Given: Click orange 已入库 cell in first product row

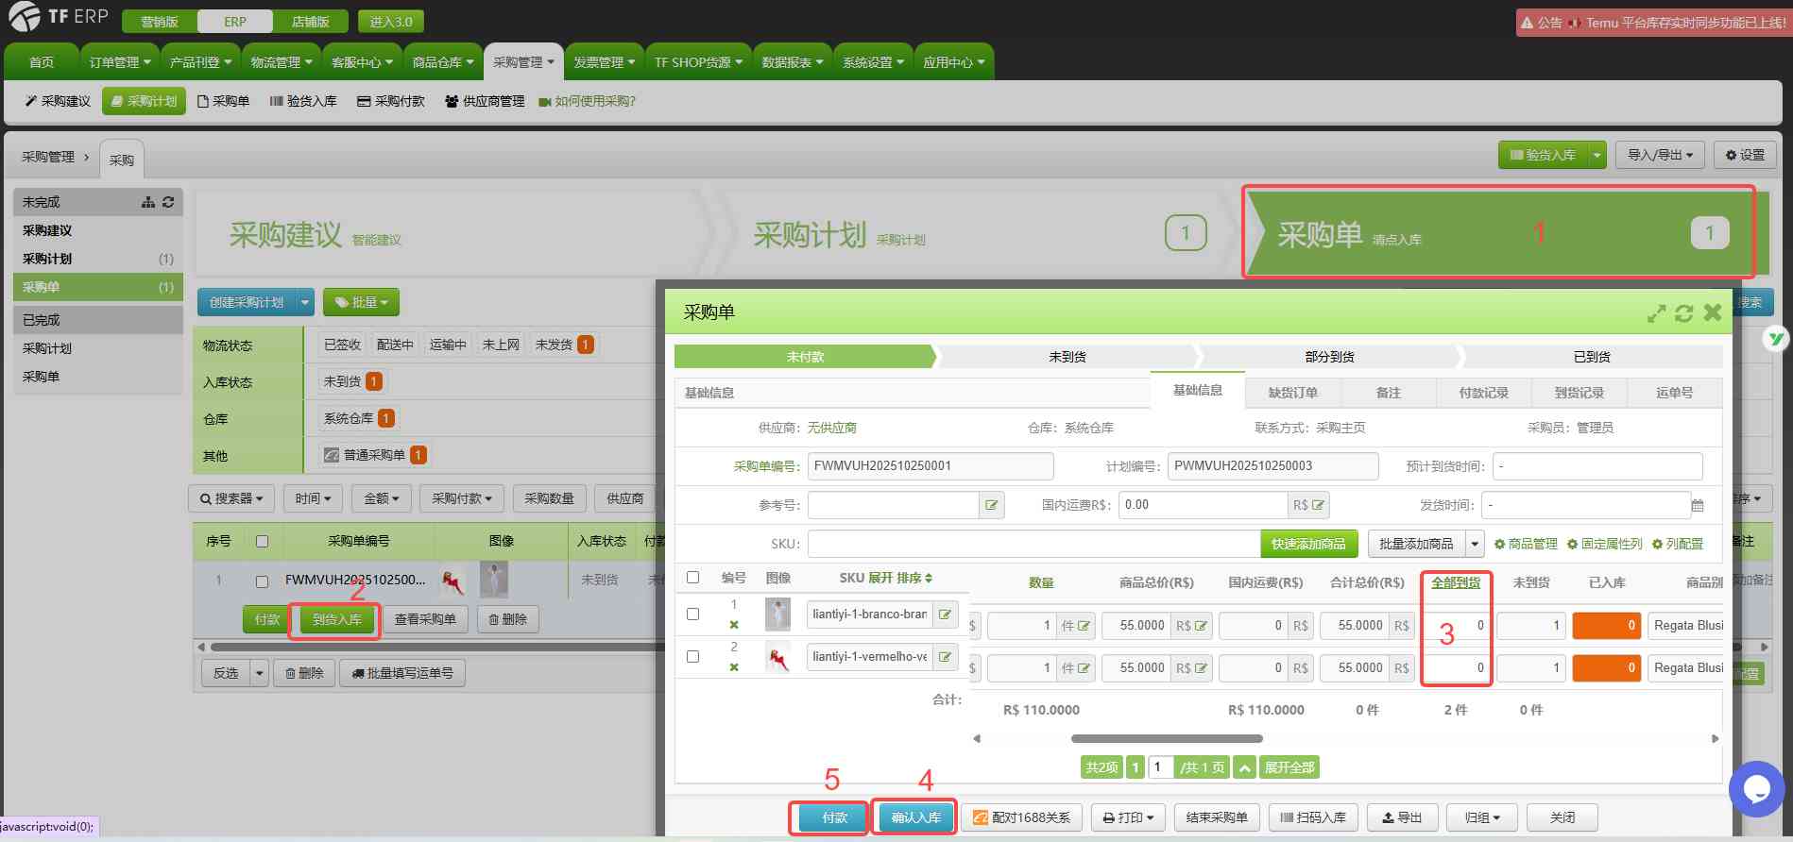Looking at the screenshot, I should coord(1606,625).
